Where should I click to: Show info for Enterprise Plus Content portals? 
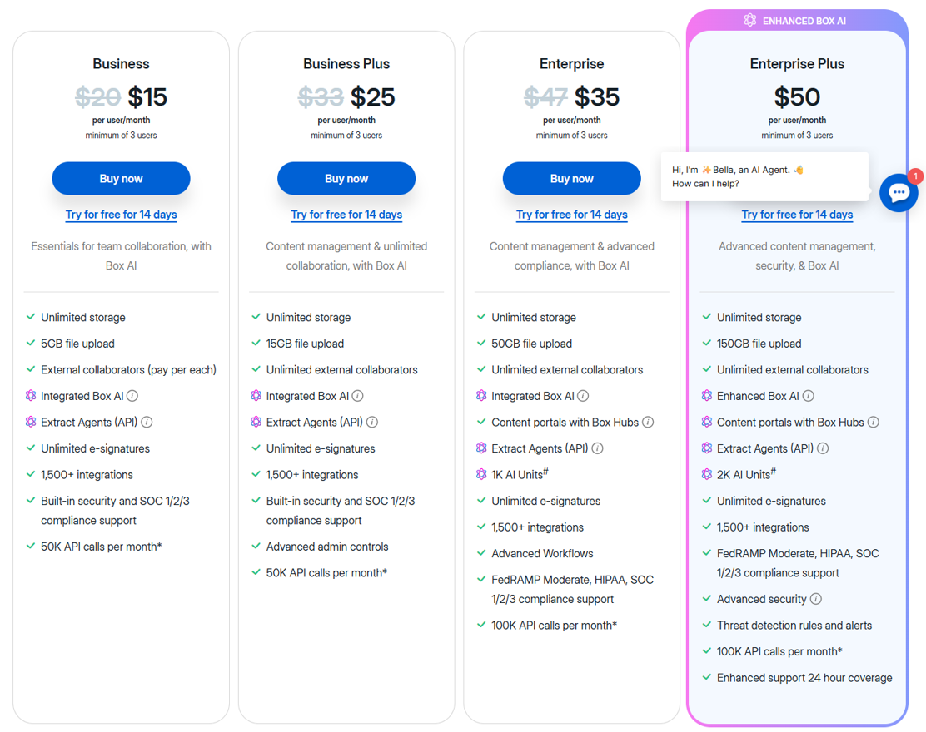click(x=874, y=423)
